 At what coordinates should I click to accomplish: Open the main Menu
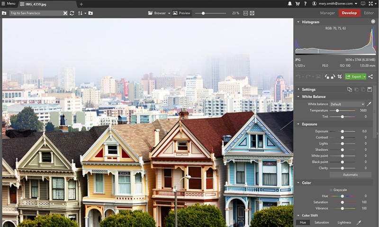[9, 4]
